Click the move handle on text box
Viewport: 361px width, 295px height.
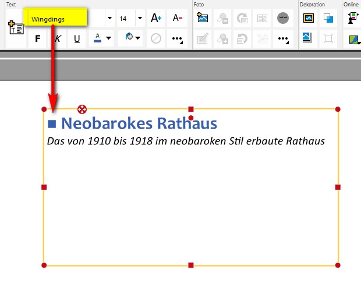point(82,109)
